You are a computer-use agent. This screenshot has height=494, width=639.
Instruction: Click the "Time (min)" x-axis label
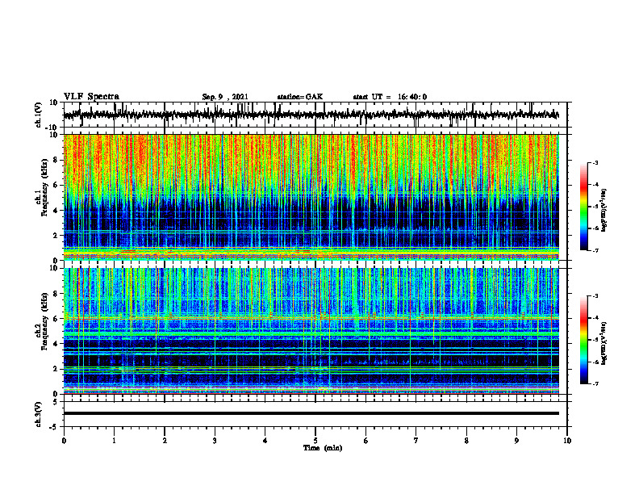coord(323,448)
